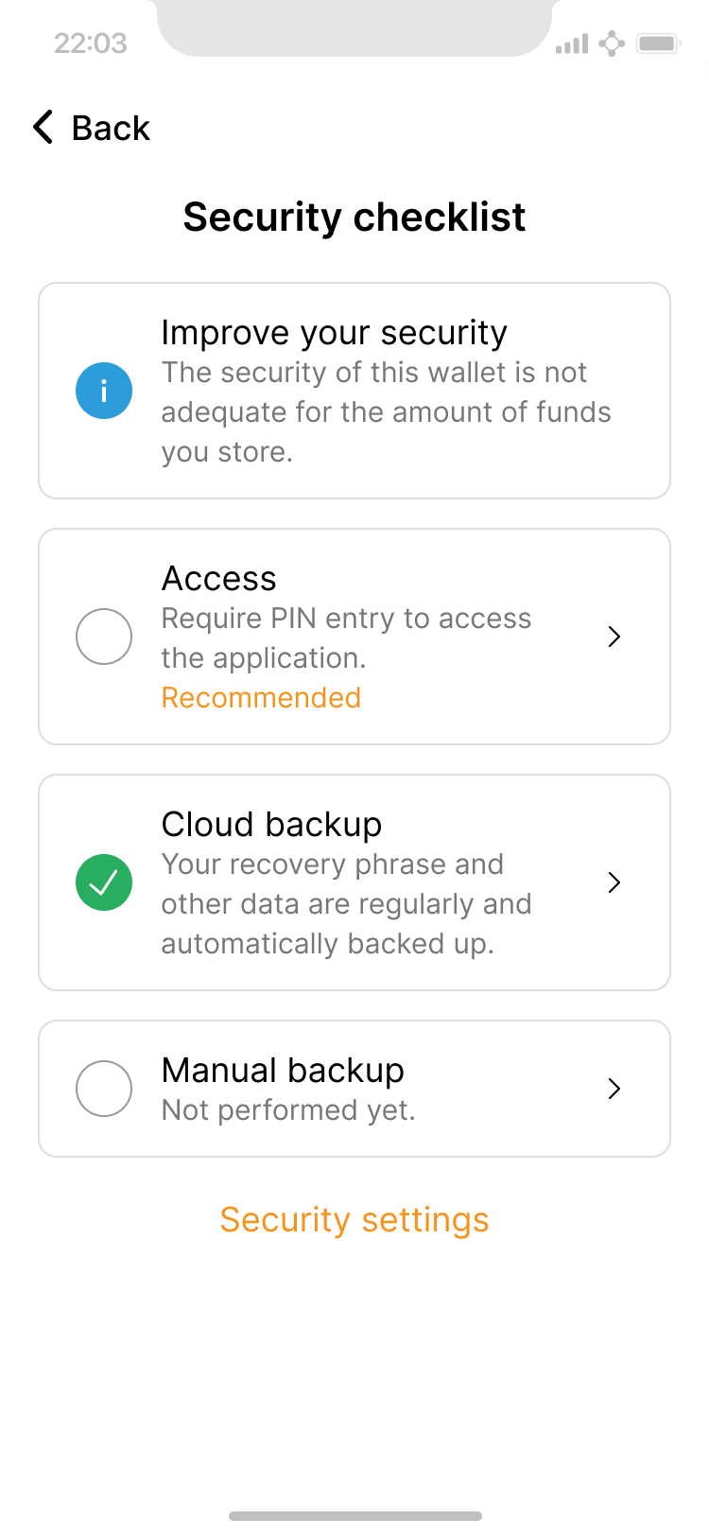Click the back arrow icon
This screenshot has width=709, height=1536.
tap(43, 127)
